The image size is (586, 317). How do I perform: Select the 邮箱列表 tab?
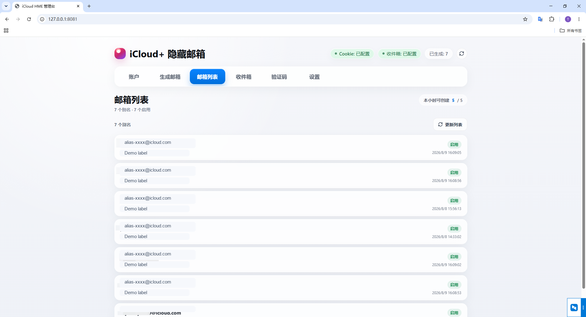(x=208, y=77)
